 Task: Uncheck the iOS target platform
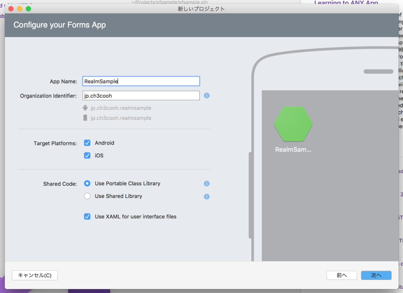click(x=87, y=156)
